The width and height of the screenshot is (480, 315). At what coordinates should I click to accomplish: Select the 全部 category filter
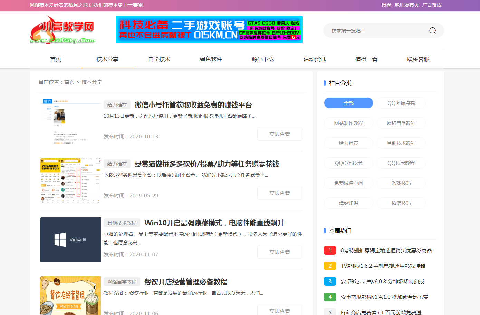(348, 103)
